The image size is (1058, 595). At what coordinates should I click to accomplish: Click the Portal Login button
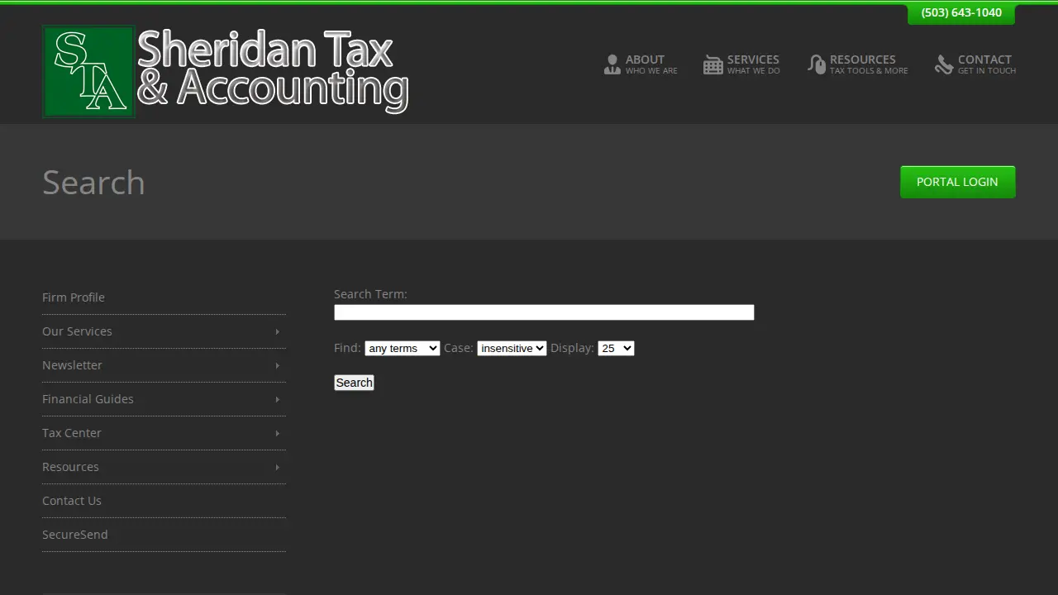957,182
